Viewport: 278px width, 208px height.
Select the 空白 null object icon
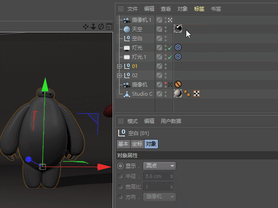click(x=126, y=38)
